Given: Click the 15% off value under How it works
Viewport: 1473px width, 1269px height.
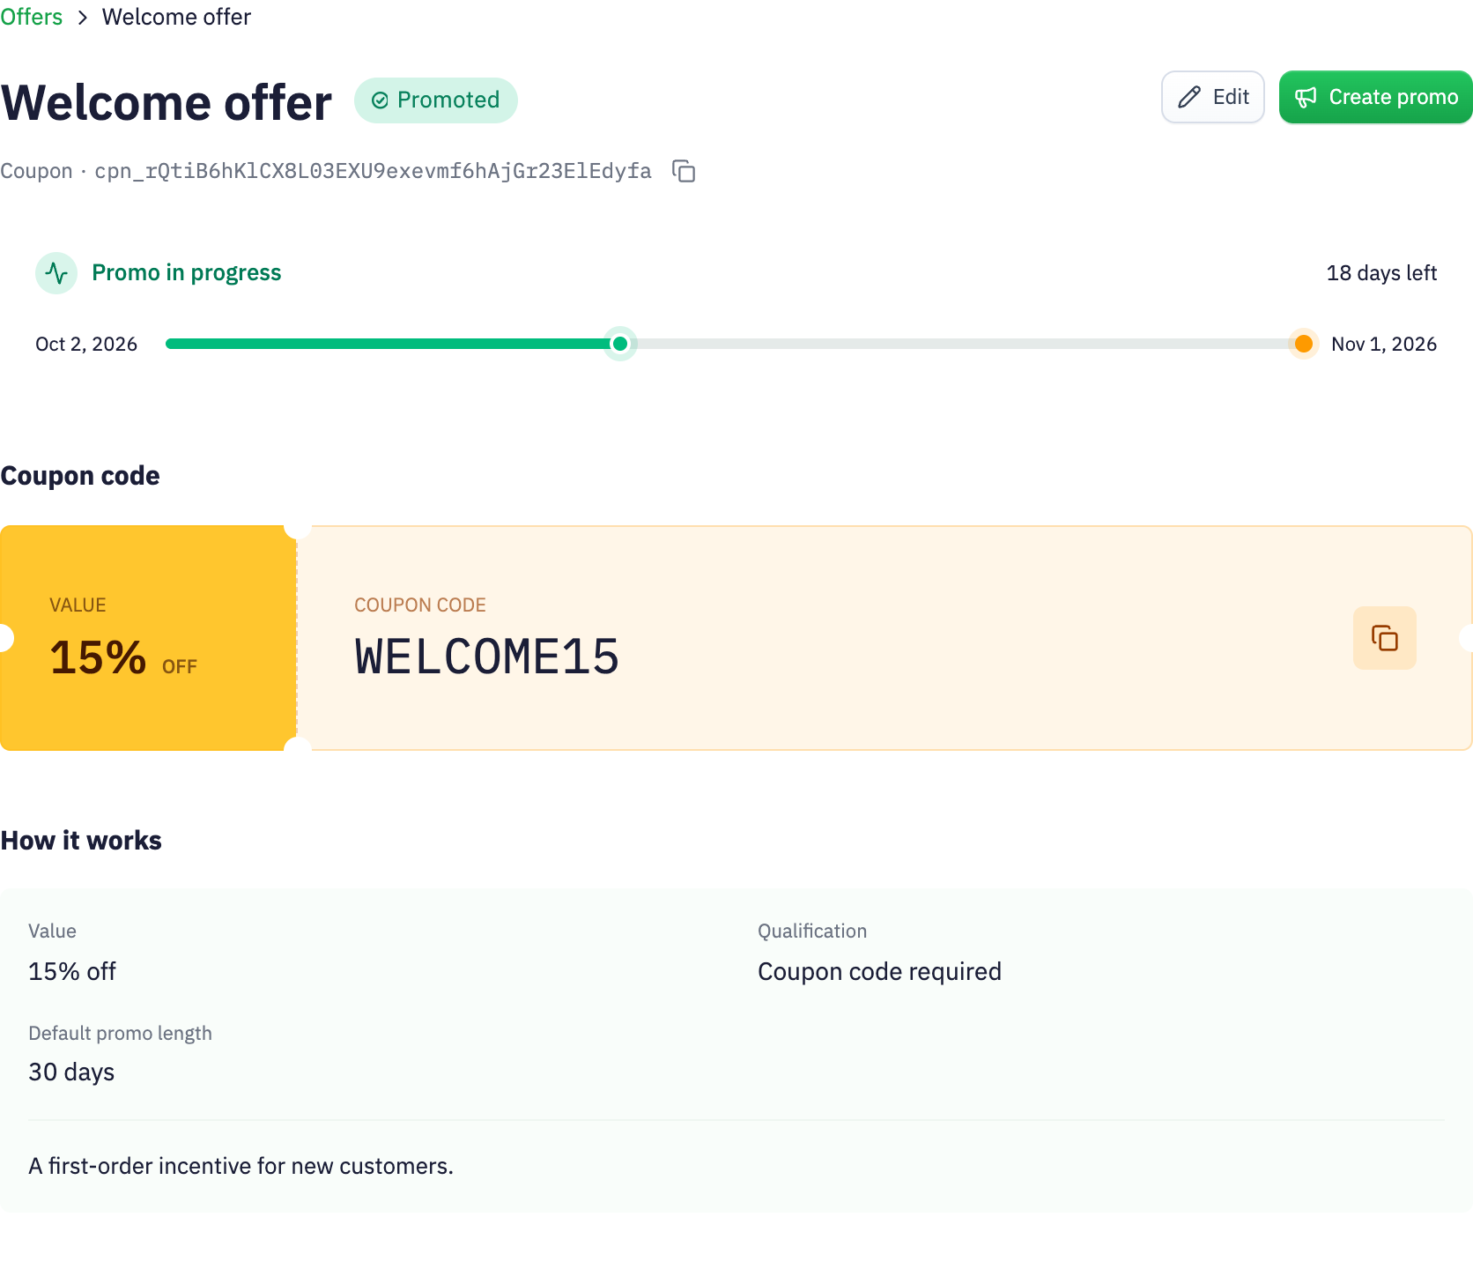Looking at the screenshot, I should click(72, 972).
